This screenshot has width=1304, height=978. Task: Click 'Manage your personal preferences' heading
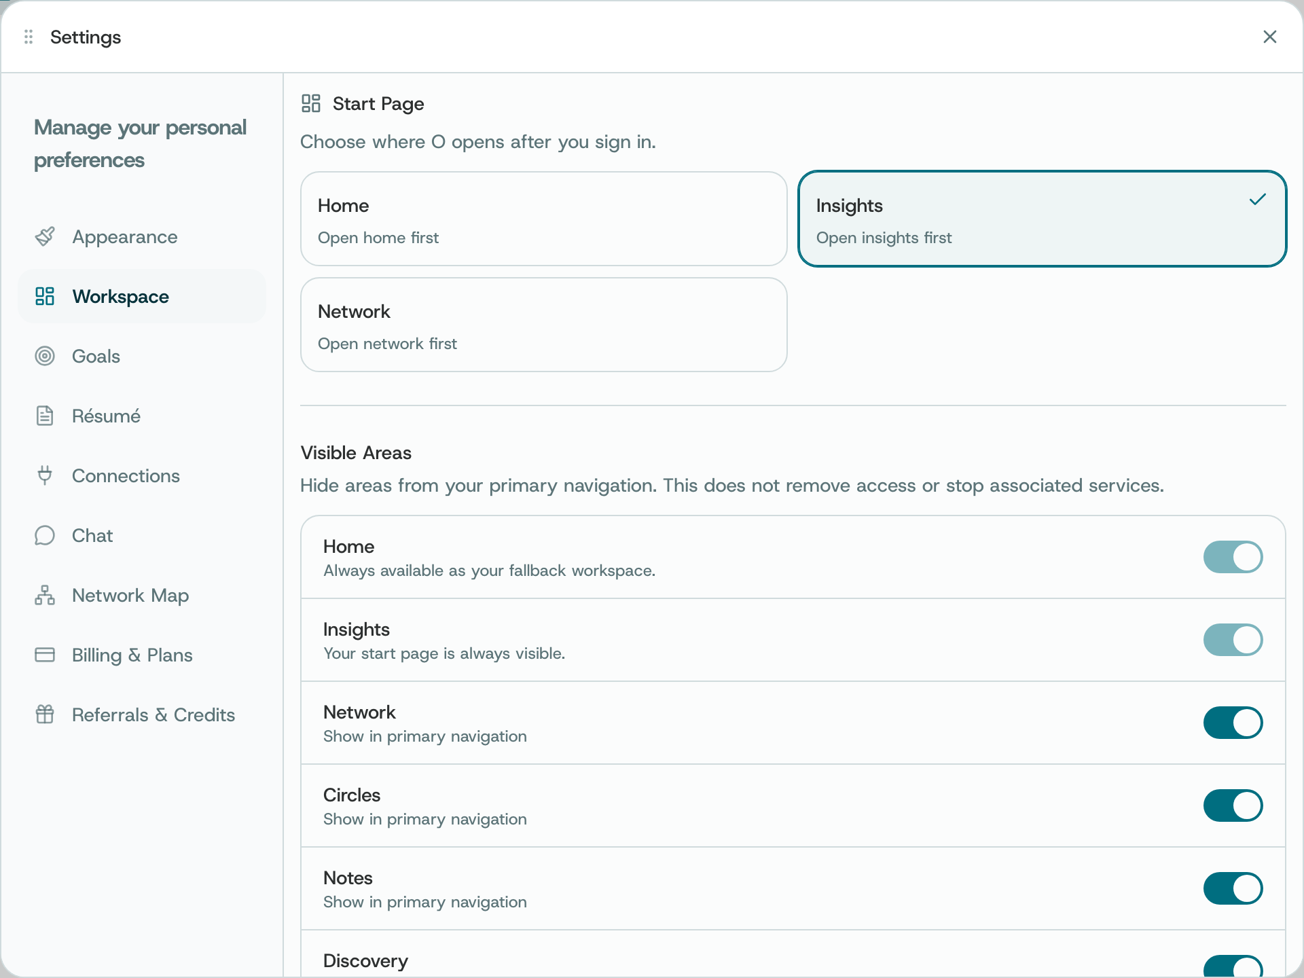pyautogui.click(x=140, y=143)
